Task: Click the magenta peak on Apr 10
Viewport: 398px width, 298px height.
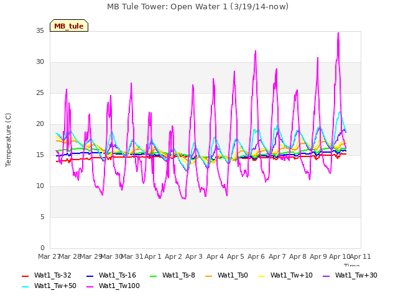Action: (x=338, y=33)
